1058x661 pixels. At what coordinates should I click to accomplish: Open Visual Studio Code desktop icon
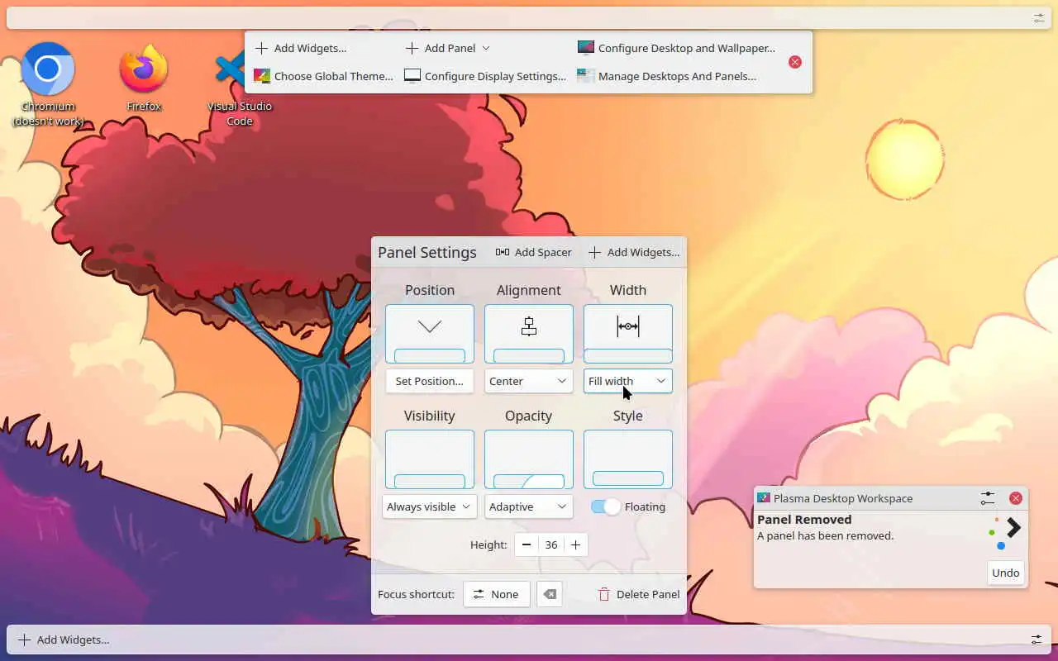point(239,84)
